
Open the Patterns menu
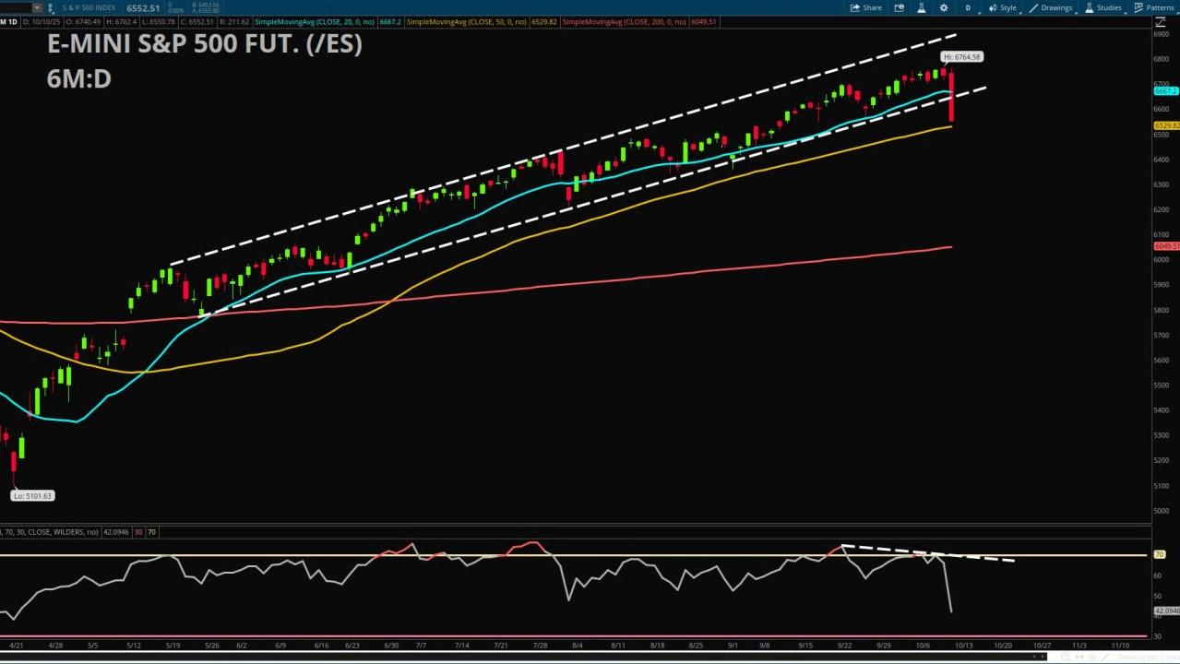tap(1153, 7)
